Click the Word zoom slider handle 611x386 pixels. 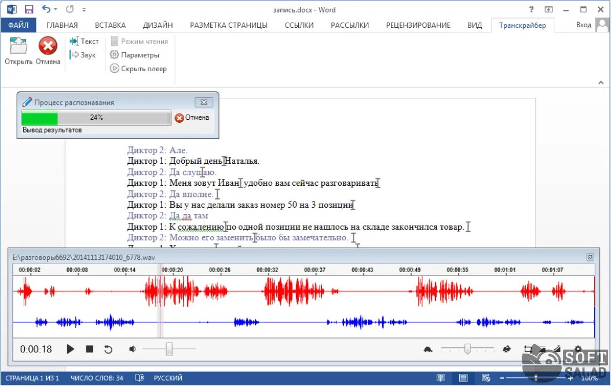[x=536, y=378]
